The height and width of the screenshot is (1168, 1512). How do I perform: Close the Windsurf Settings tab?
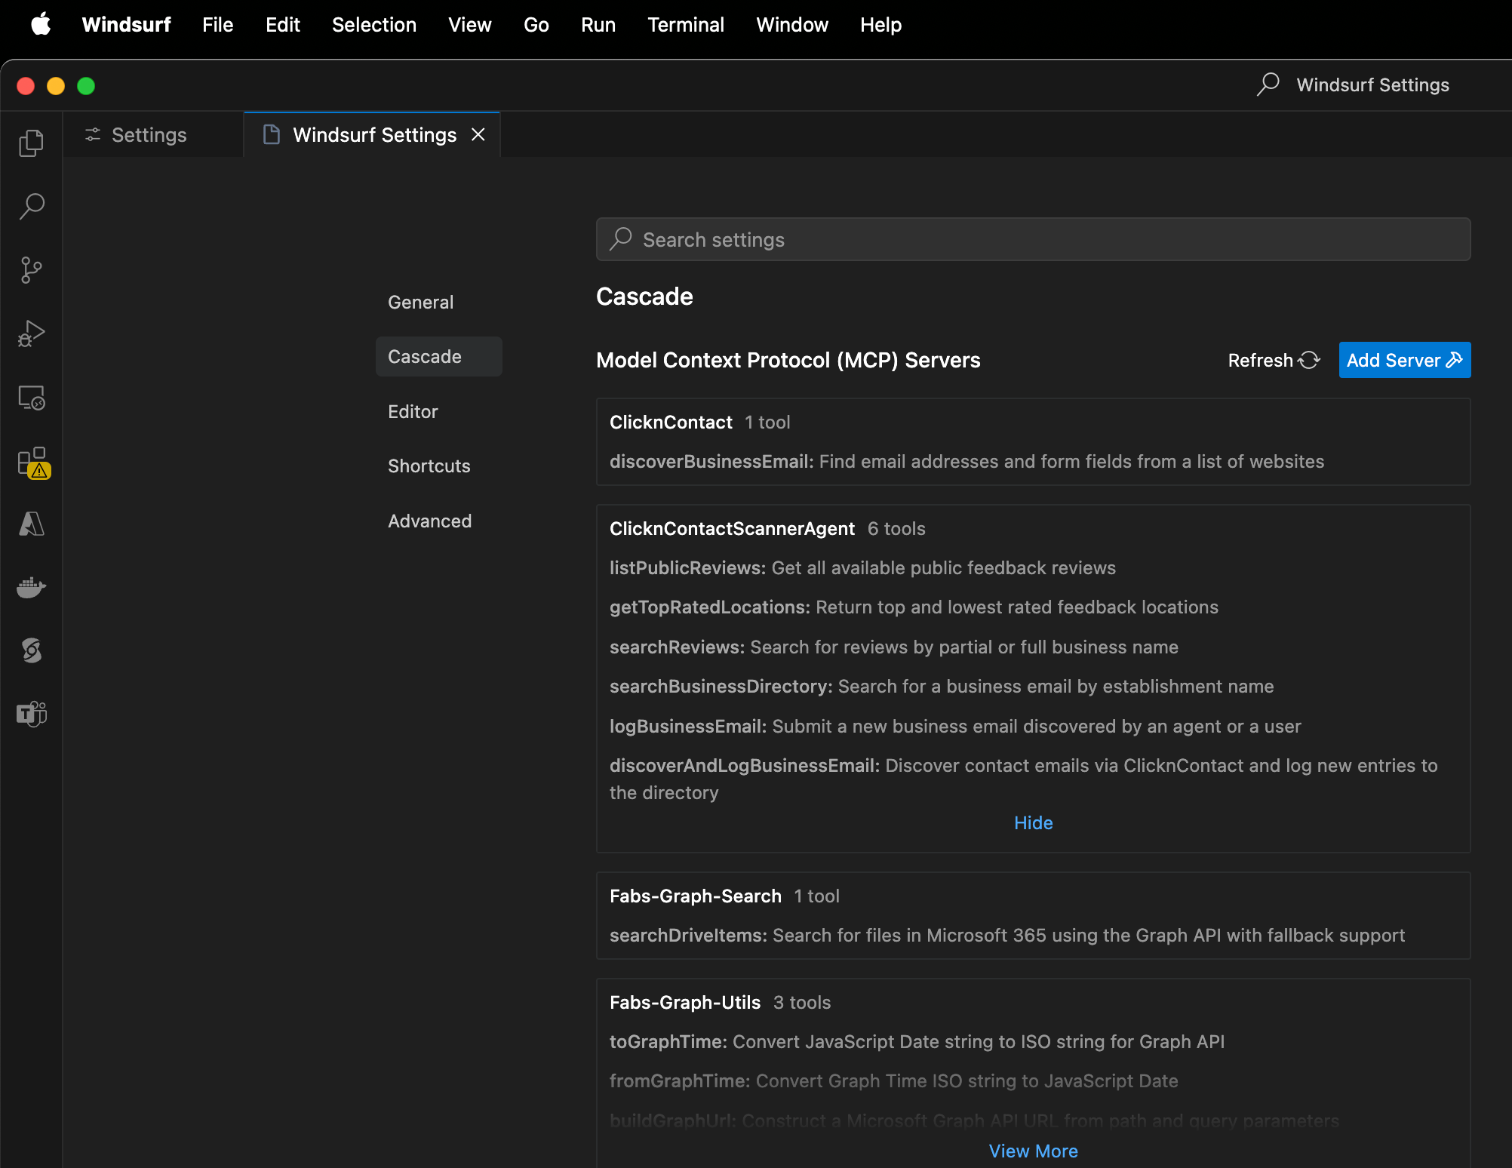click(478, 134)
